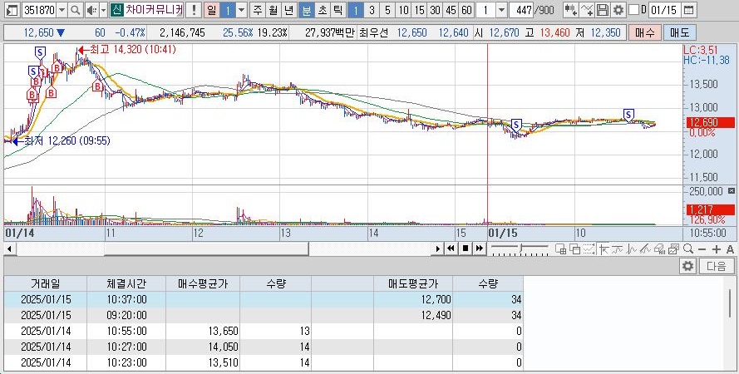Click the axis arrow cursor tool icon
The width and height of the screenshot is (739, 374).
click(604, 249)
